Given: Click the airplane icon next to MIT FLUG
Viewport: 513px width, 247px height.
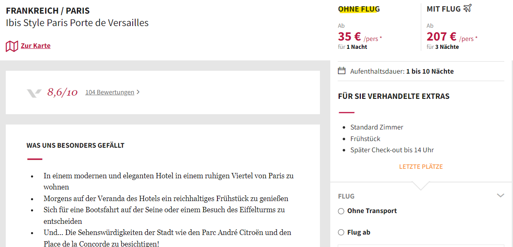Looking at the screenshot, I should (x=468, y=8).
